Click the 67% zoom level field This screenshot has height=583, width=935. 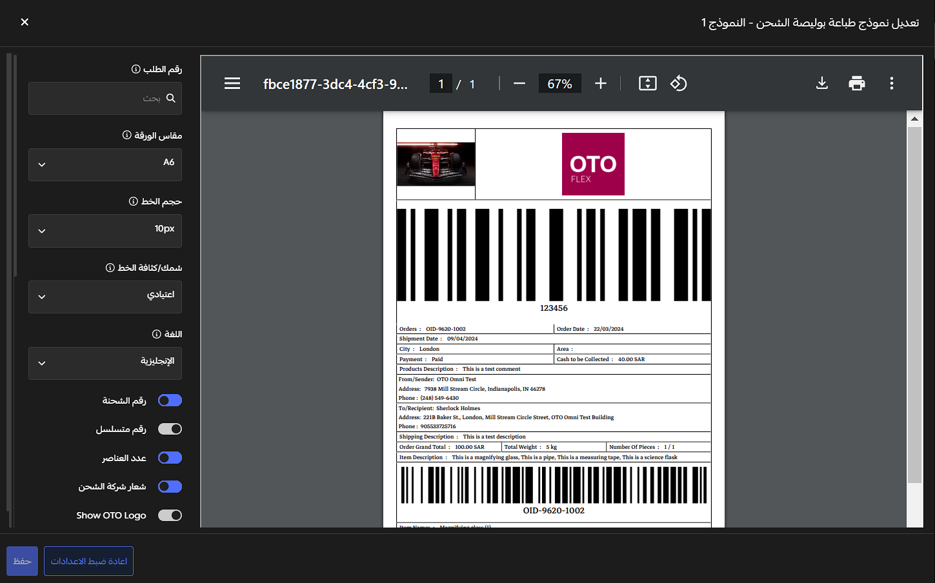point(559,84)
